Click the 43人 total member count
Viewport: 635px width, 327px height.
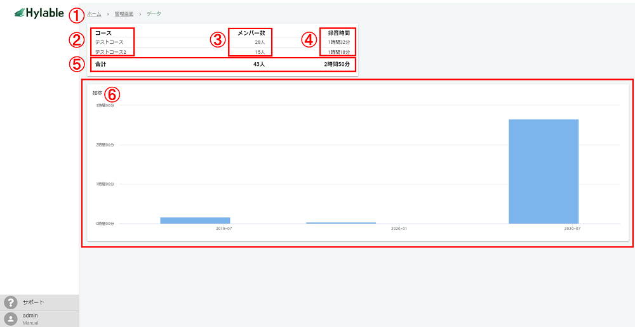coord(258,64)
